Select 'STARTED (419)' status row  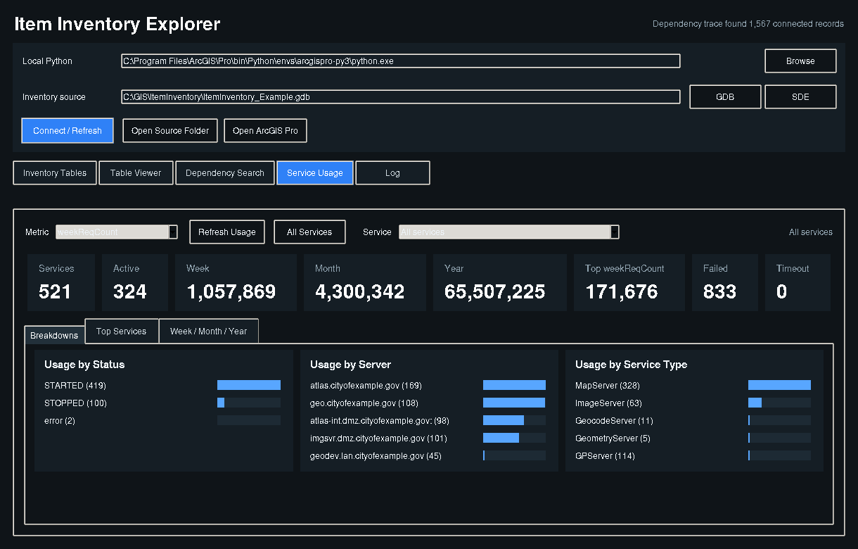[162, 386]
